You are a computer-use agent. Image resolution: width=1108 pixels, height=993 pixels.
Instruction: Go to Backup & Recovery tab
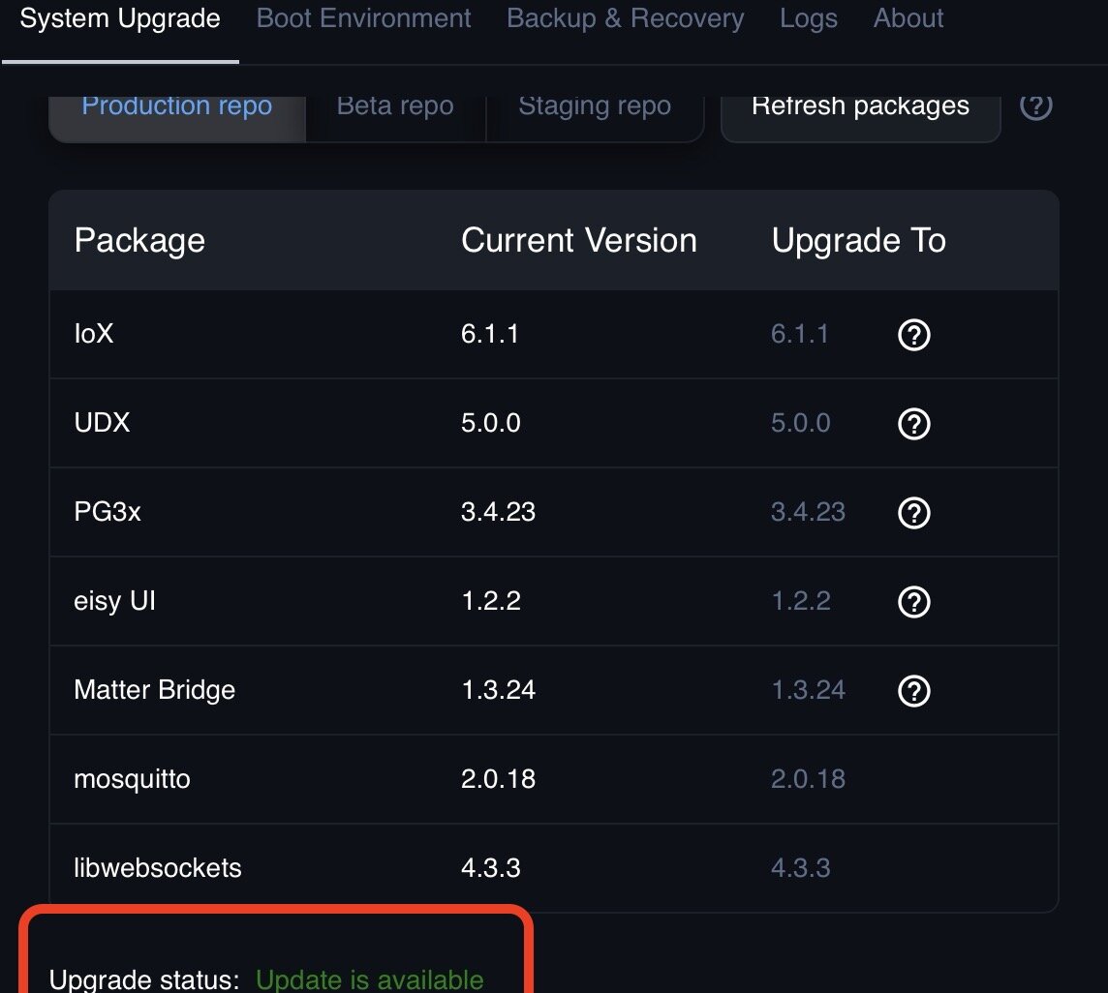click(626, 18)
